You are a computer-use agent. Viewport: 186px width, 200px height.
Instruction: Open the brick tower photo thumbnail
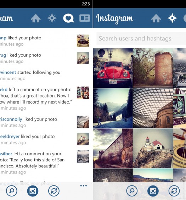tap(153, 68)
